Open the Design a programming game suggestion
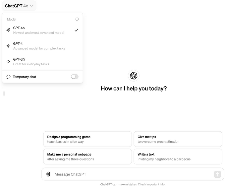This screenshot has height=188, width=232. click(x=87, y=139)
